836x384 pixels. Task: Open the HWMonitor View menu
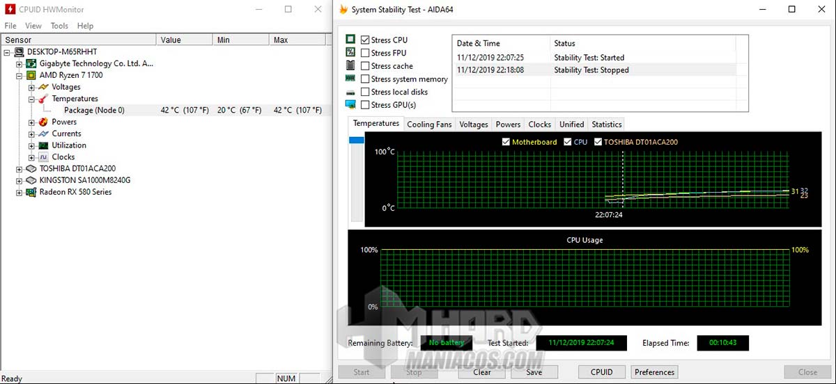click(33, 26)
